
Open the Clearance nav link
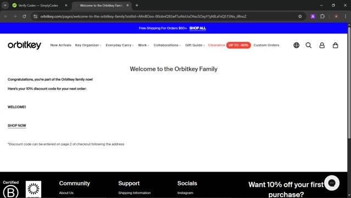pyautogui.click(x=216, y=45)
